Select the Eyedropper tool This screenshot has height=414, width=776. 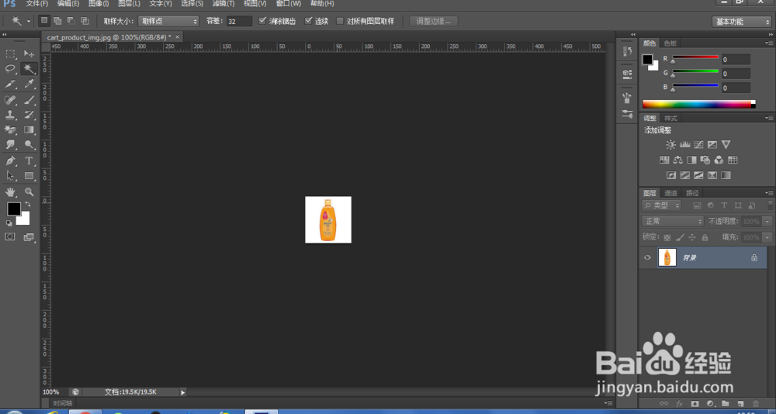pos(29,84)
